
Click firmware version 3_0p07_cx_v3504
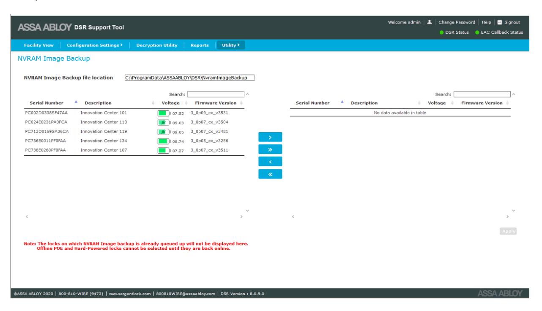click(x=210, y=122)
